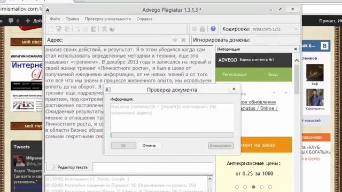Image resolution: width=342 pixels, height=192 pixels.
Task: Click the next arrow in Advego news panel
Action: [x=285, y=93]
